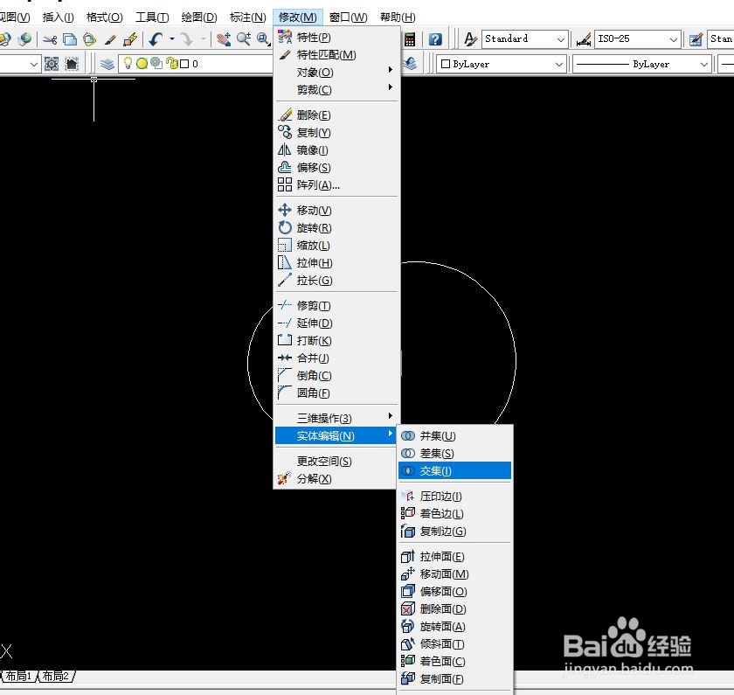Screen dimensions: 734x695
Task: Click the My Workspace house icon
Action: (x=72, y=64)
